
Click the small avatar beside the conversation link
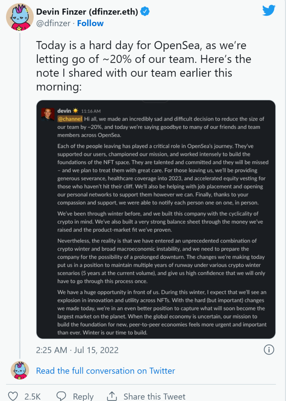pyautogui.click(x=20, y=371)
